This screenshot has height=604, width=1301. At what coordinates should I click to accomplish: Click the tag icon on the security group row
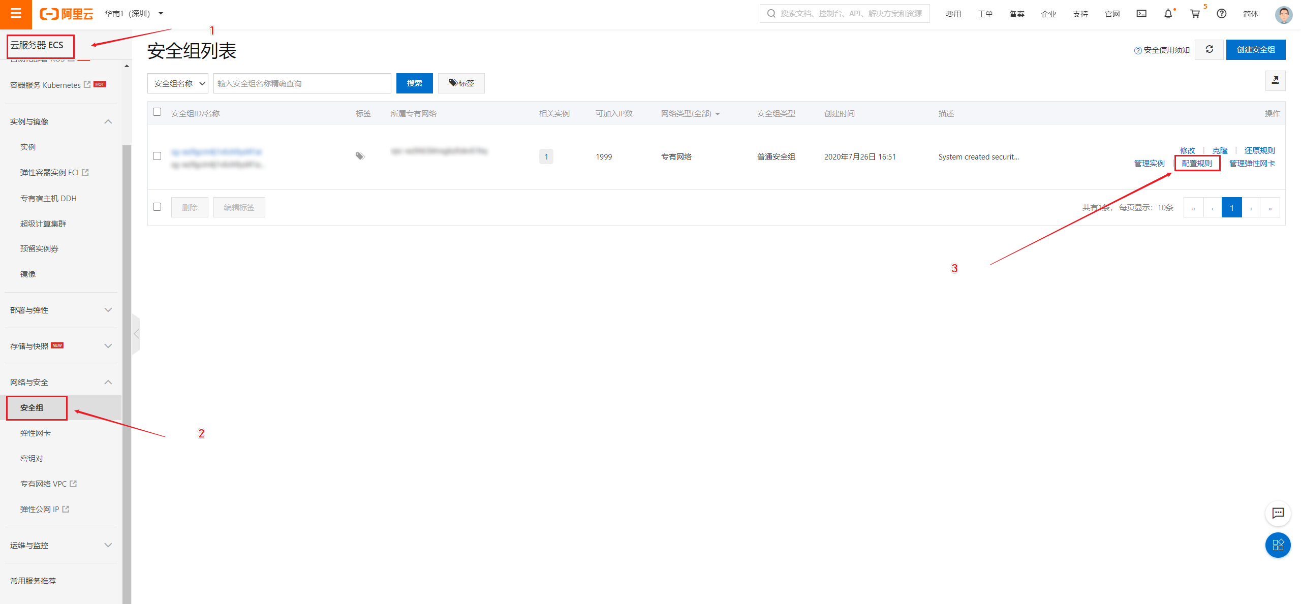pos(360,156)
